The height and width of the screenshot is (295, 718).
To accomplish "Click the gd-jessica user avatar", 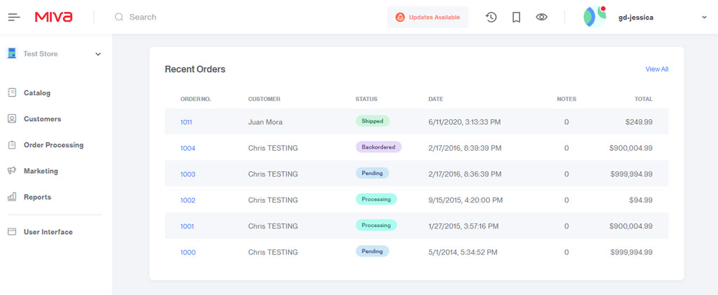I will coord(595,17).
